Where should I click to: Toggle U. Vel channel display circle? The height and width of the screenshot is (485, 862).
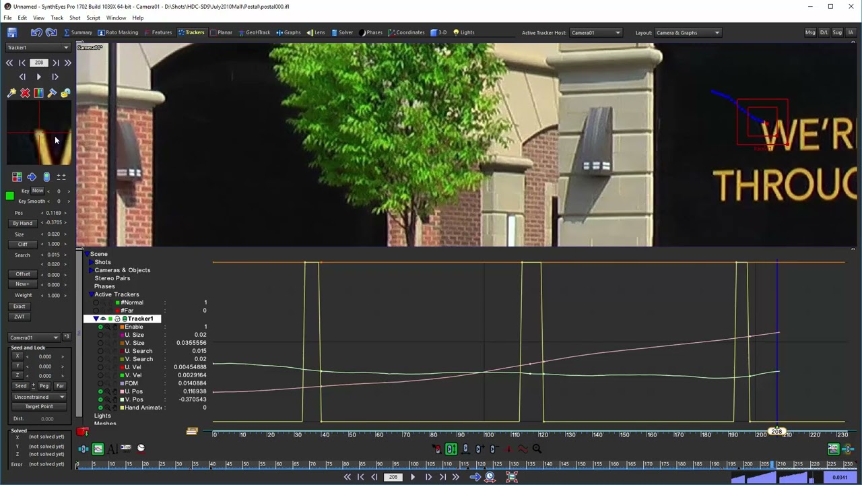(x=100, y=367)
